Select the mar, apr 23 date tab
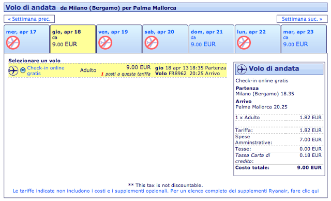 (304, 39)
